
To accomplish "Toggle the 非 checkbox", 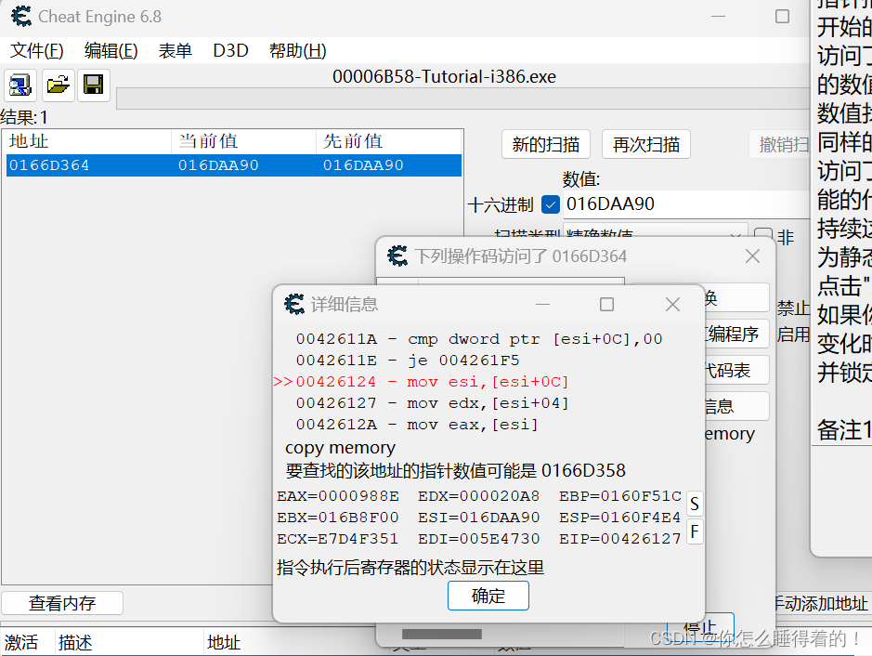I will coord(763,234).
